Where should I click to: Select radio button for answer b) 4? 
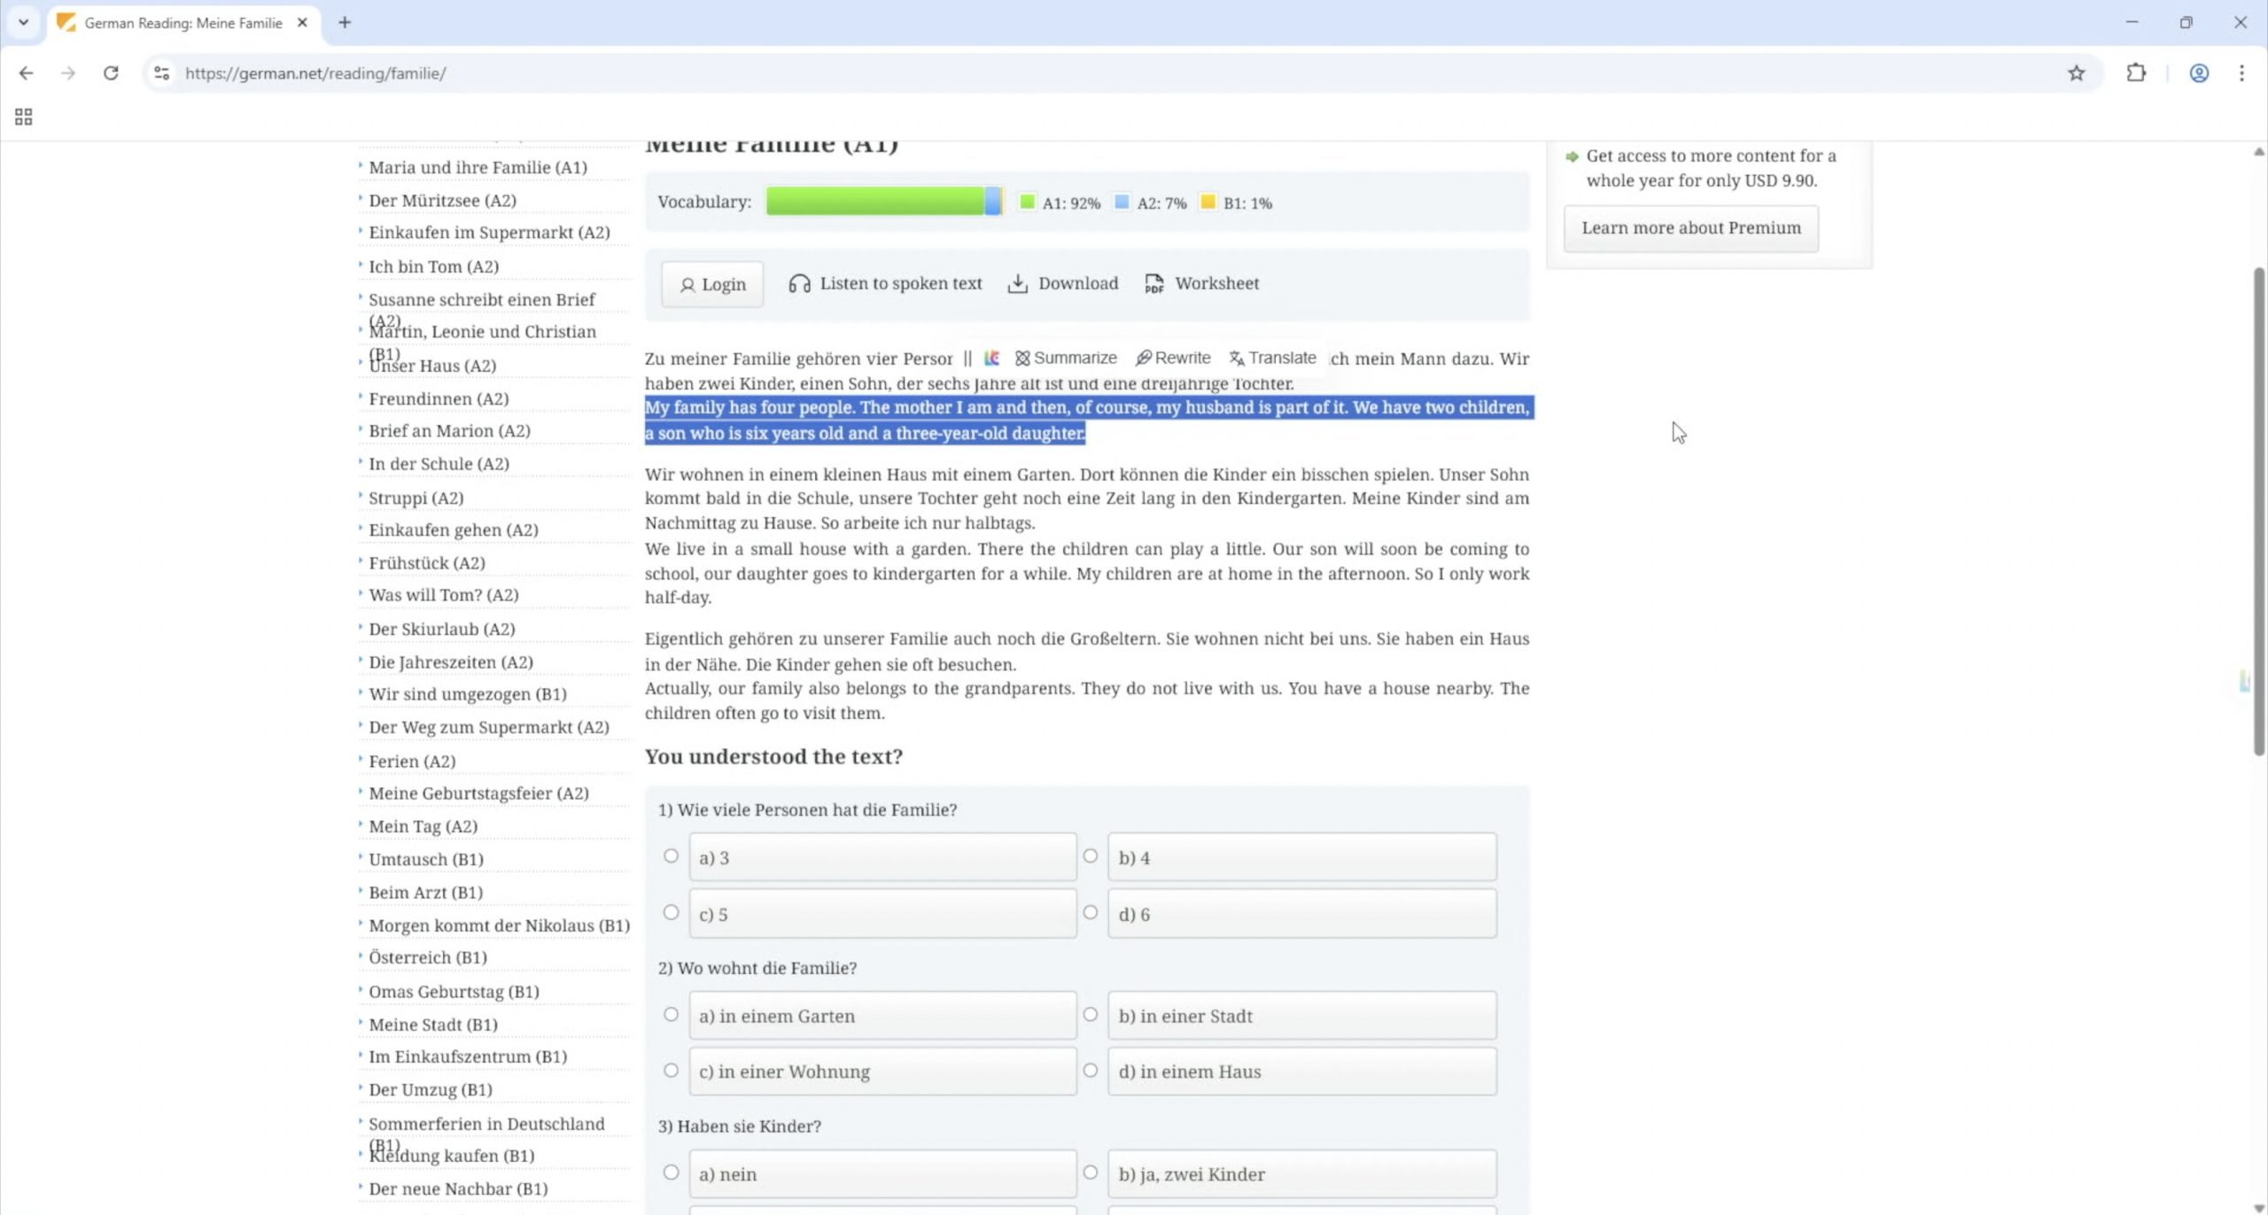[x=1090, y=856]
